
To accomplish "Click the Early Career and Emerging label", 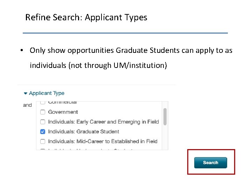I will (103, 122).
